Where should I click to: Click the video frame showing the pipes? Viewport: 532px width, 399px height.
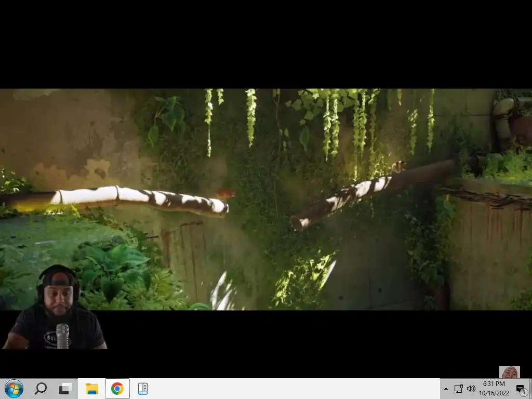[266, 199]
